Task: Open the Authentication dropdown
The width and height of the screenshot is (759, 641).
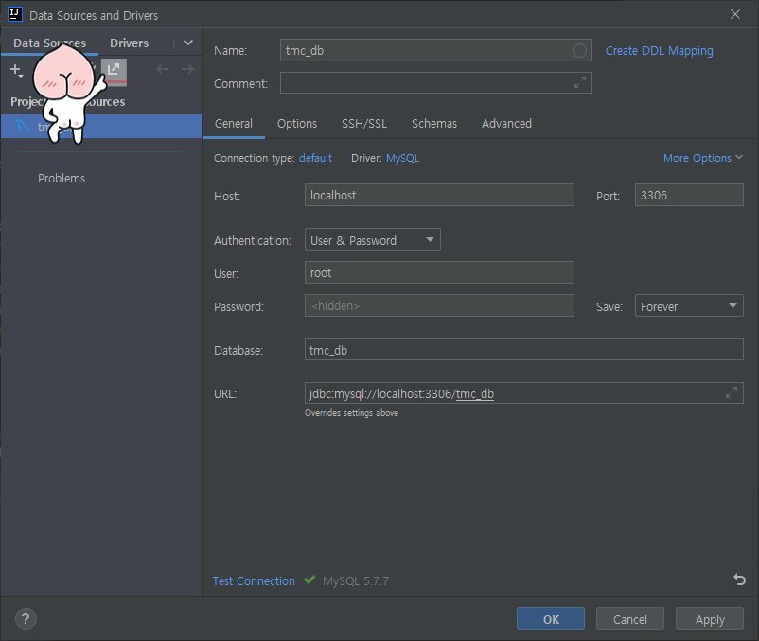Action: click(x=372, y=240)
